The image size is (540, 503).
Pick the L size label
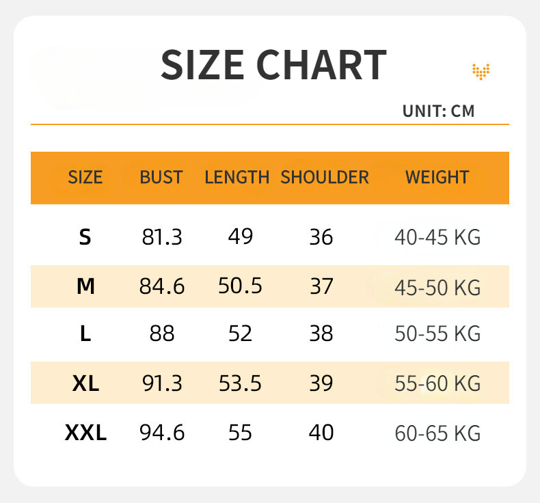pyautogui.click(x=85, y=334)
